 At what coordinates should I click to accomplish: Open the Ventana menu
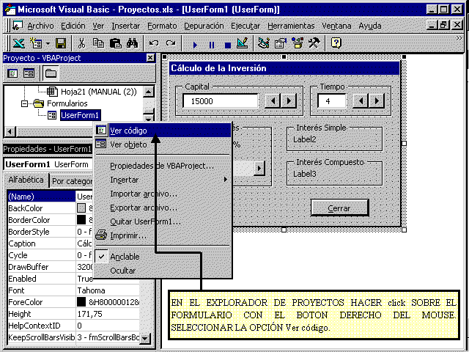(336, 26)
